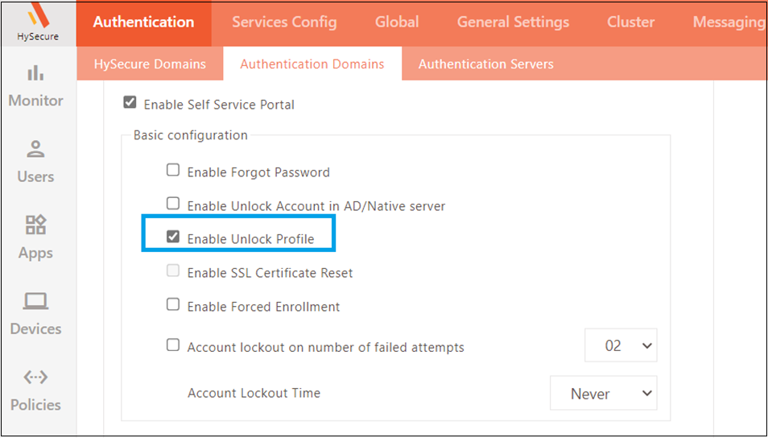Untick Enable Unlock Profile checkbox
The height and width of the screenshot is (438, 768).
173,238
